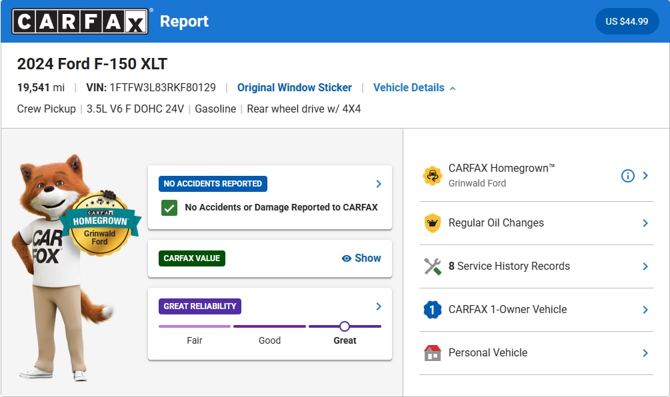This screenshot has height=397, width=670.
Task: Expand the 8 Service History Records chevron
Action: 645,266
